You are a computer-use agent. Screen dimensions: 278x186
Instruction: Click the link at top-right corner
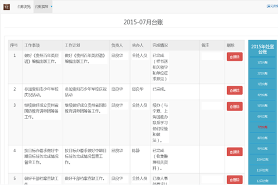pyautogui.click(x=272, y=6)
